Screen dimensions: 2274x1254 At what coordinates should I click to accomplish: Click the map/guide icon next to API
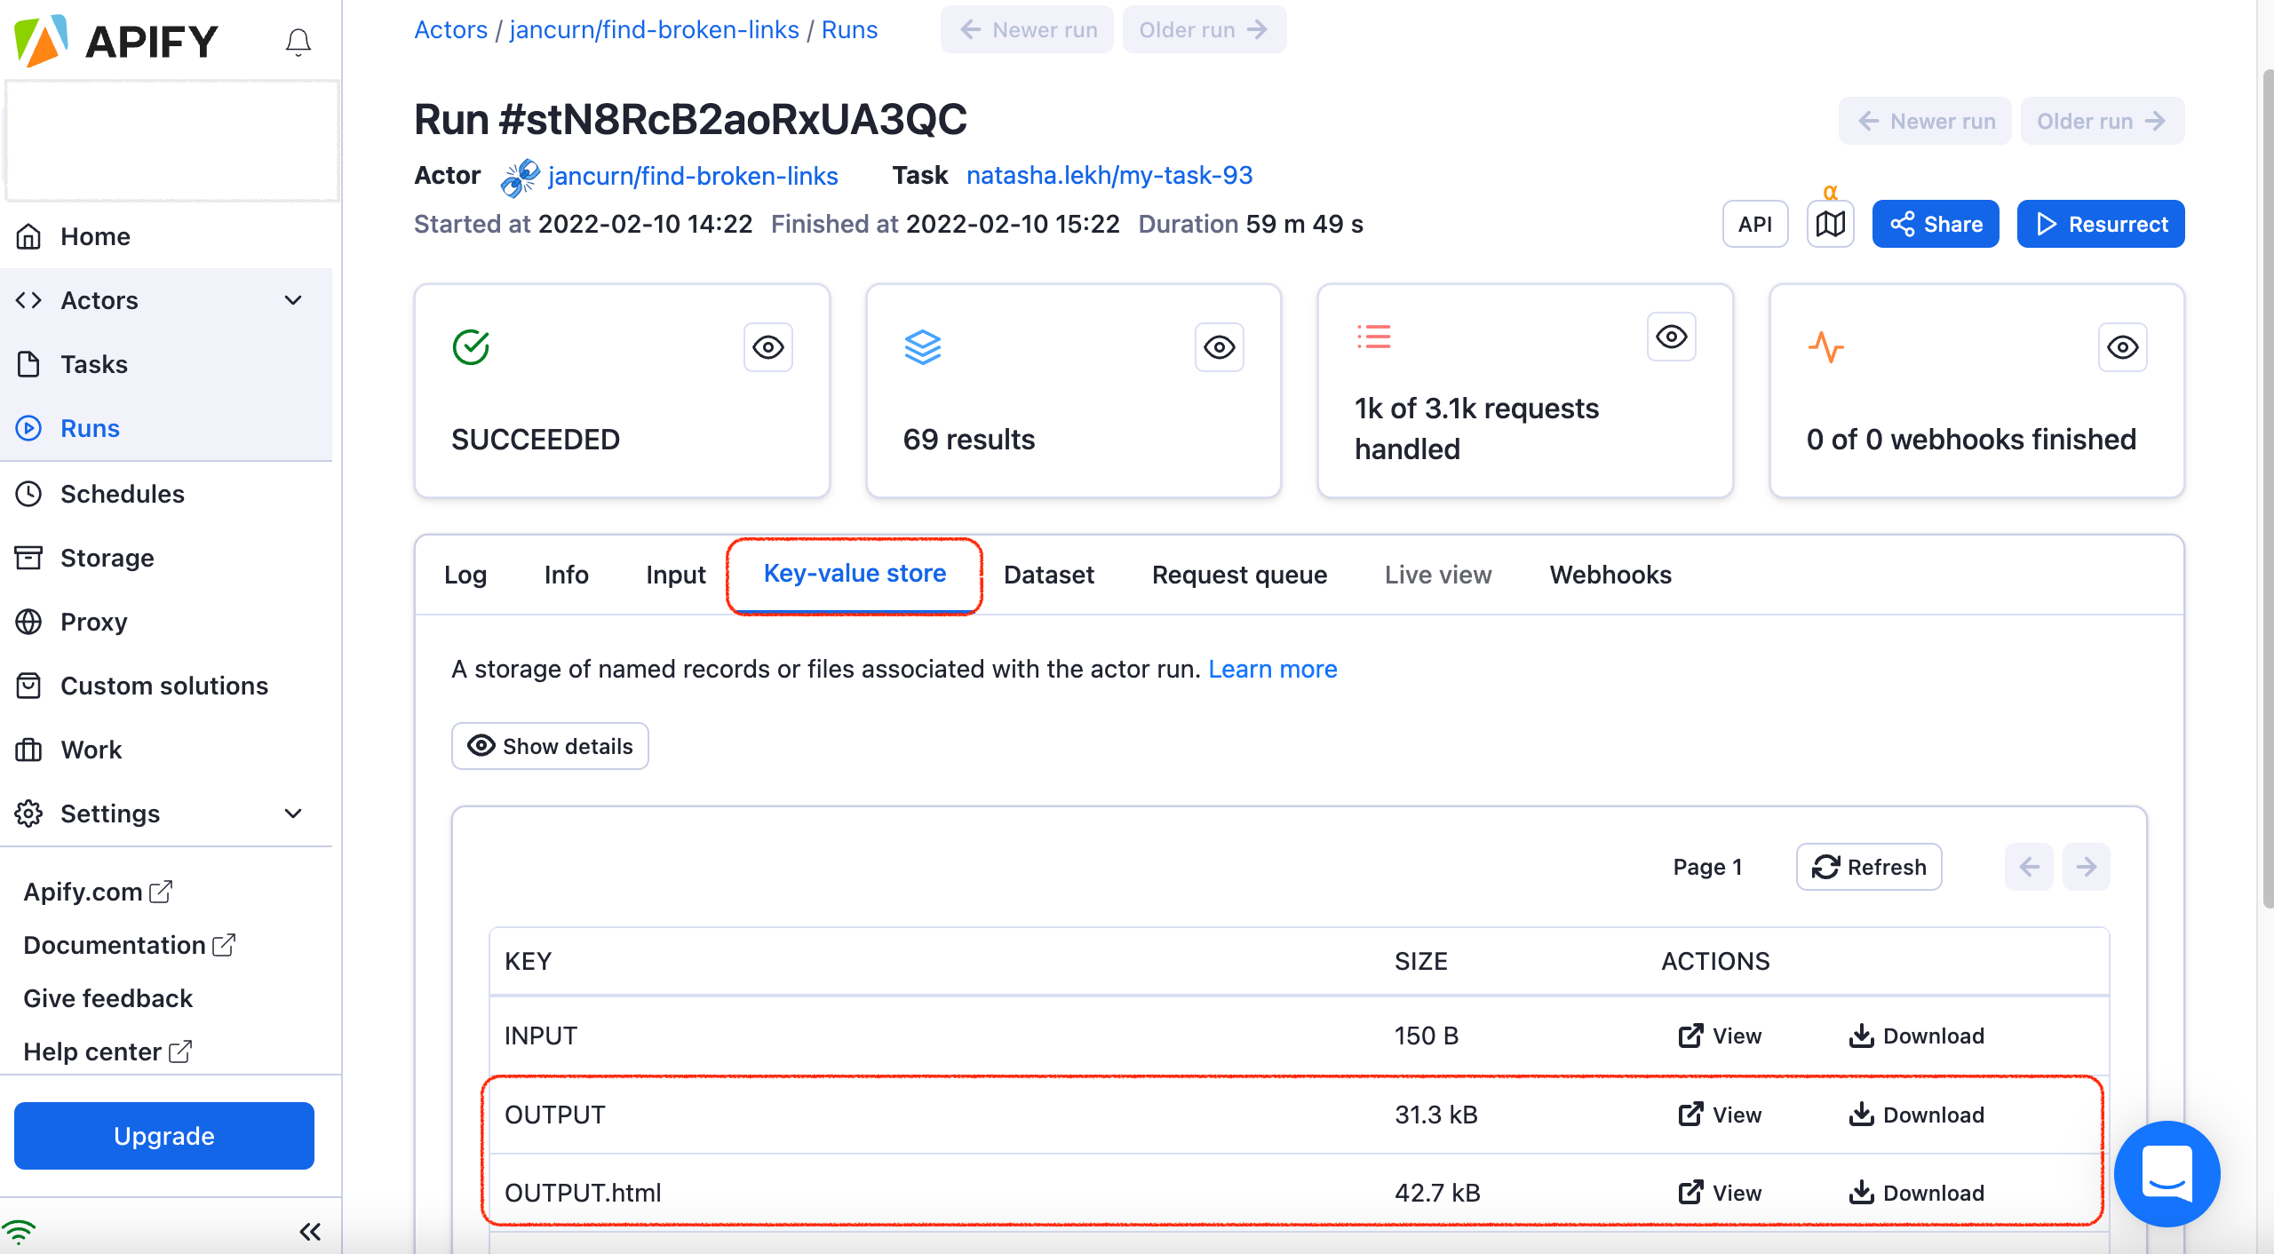(x=1830, y=224)
